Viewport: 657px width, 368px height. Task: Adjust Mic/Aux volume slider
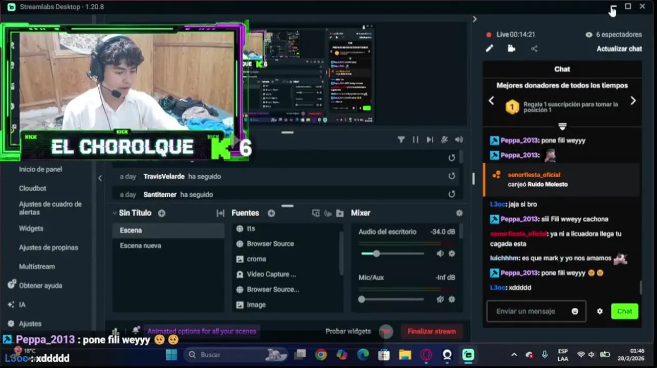(392, 300)
